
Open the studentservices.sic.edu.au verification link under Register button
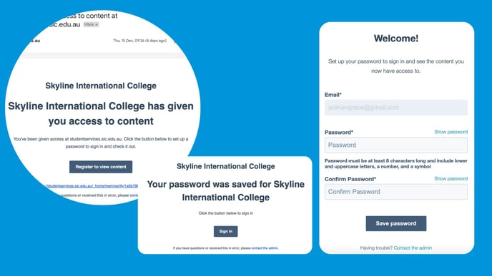point(92,186)
